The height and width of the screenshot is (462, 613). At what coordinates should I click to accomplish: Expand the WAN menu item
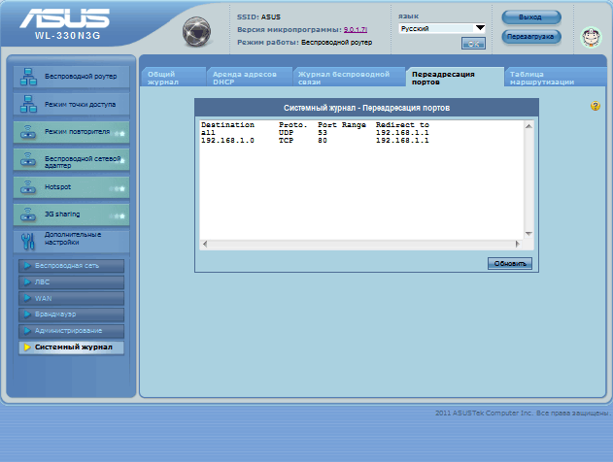(x=72, y=298)
